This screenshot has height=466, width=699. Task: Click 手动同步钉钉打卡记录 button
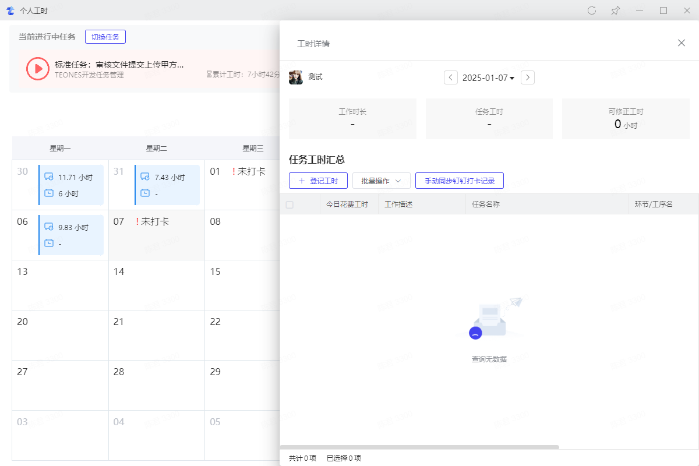tap(460, 181)
